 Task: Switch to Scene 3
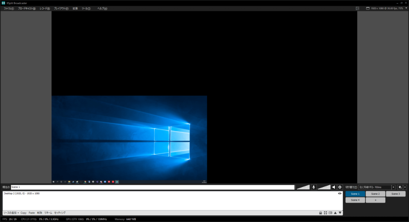tap(396, 194)
